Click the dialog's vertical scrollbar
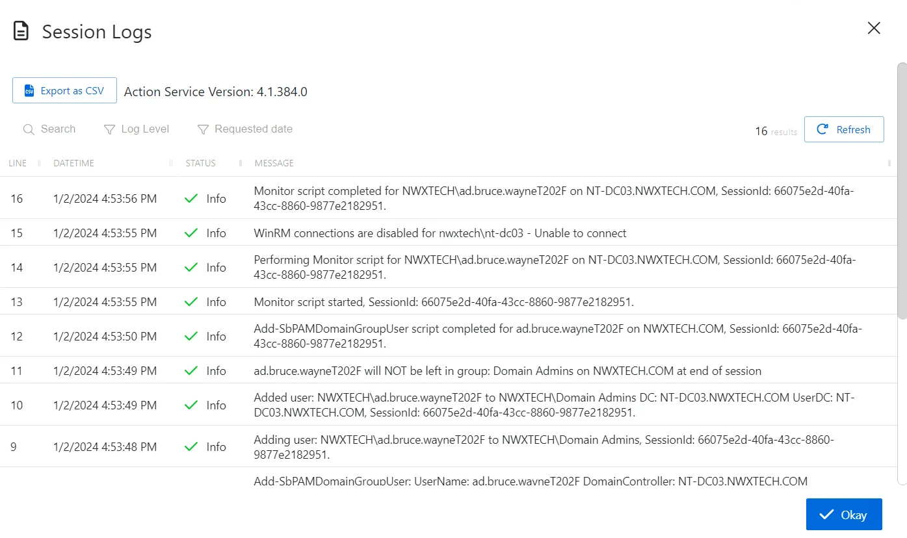Viewport: 907px width, 538px height. 902,190
